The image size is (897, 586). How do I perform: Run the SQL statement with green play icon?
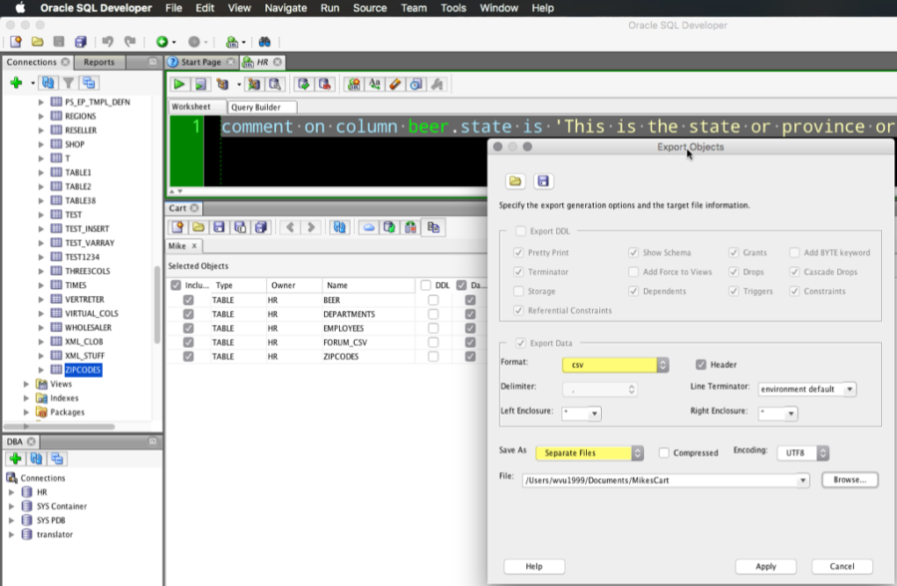[x=180, y=85]
